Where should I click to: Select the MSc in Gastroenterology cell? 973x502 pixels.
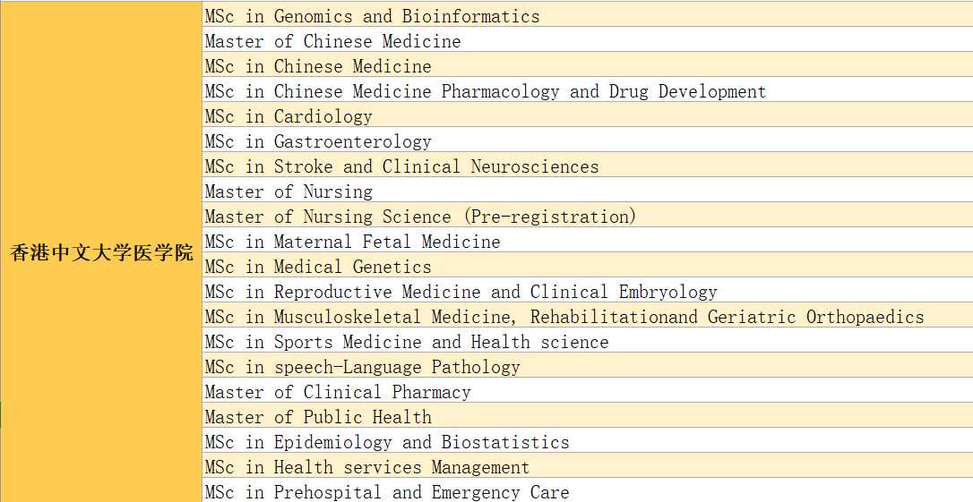318,141
